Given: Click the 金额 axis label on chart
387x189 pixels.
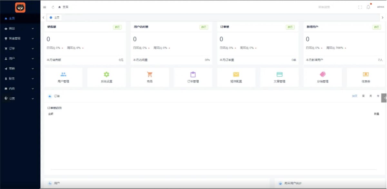Looking at the screenshot, I should click(51, 114).
